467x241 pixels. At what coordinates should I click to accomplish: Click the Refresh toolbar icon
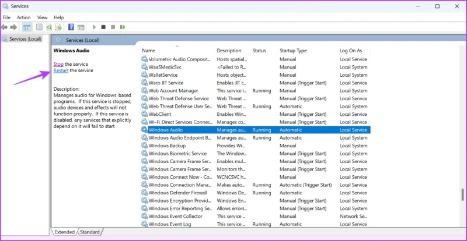click(x=49, y=27)
